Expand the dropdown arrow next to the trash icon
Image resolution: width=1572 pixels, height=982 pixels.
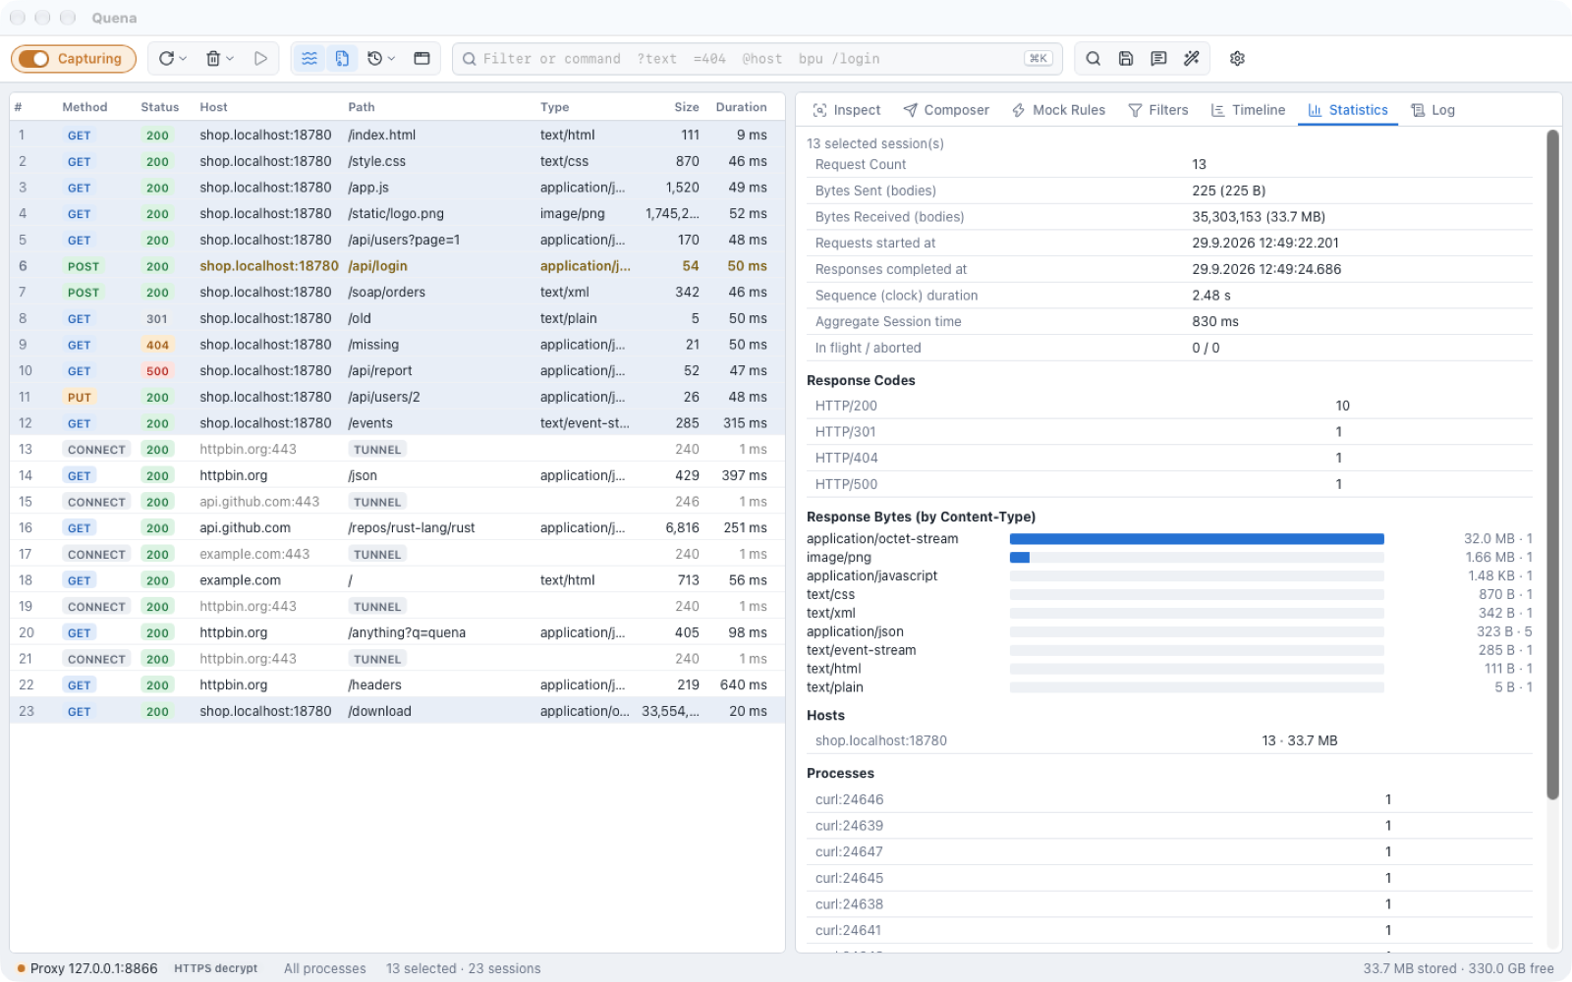coord(230,59)
